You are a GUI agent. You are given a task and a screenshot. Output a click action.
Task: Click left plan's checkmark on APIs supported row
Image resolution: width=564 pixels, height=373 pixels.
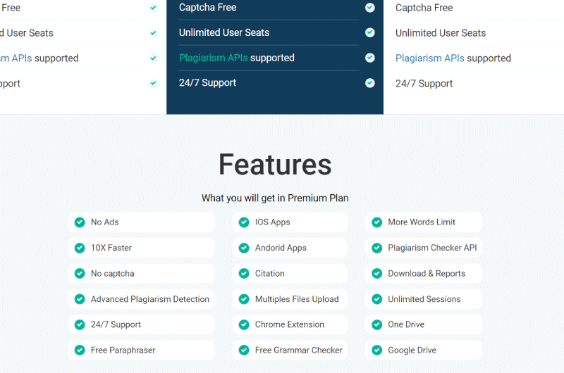coord(154,58)
